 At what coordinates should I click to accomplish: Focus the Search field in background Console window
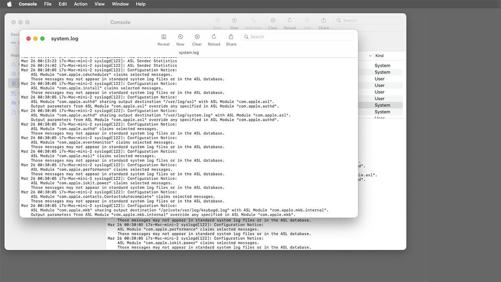tap(367, 20)
